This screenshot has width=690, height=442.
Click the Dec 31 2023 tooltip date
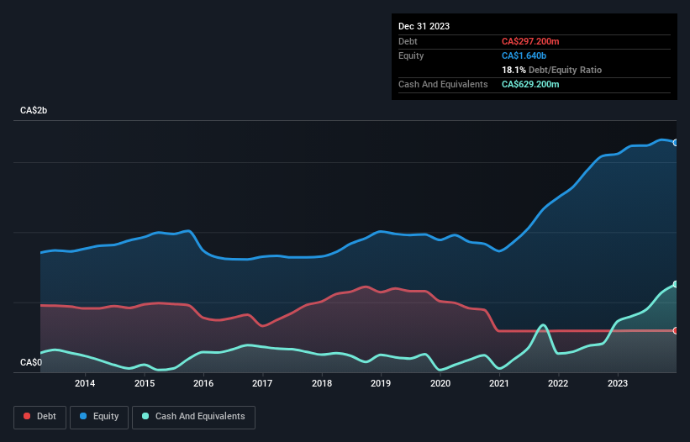click(x=424, y=26)
